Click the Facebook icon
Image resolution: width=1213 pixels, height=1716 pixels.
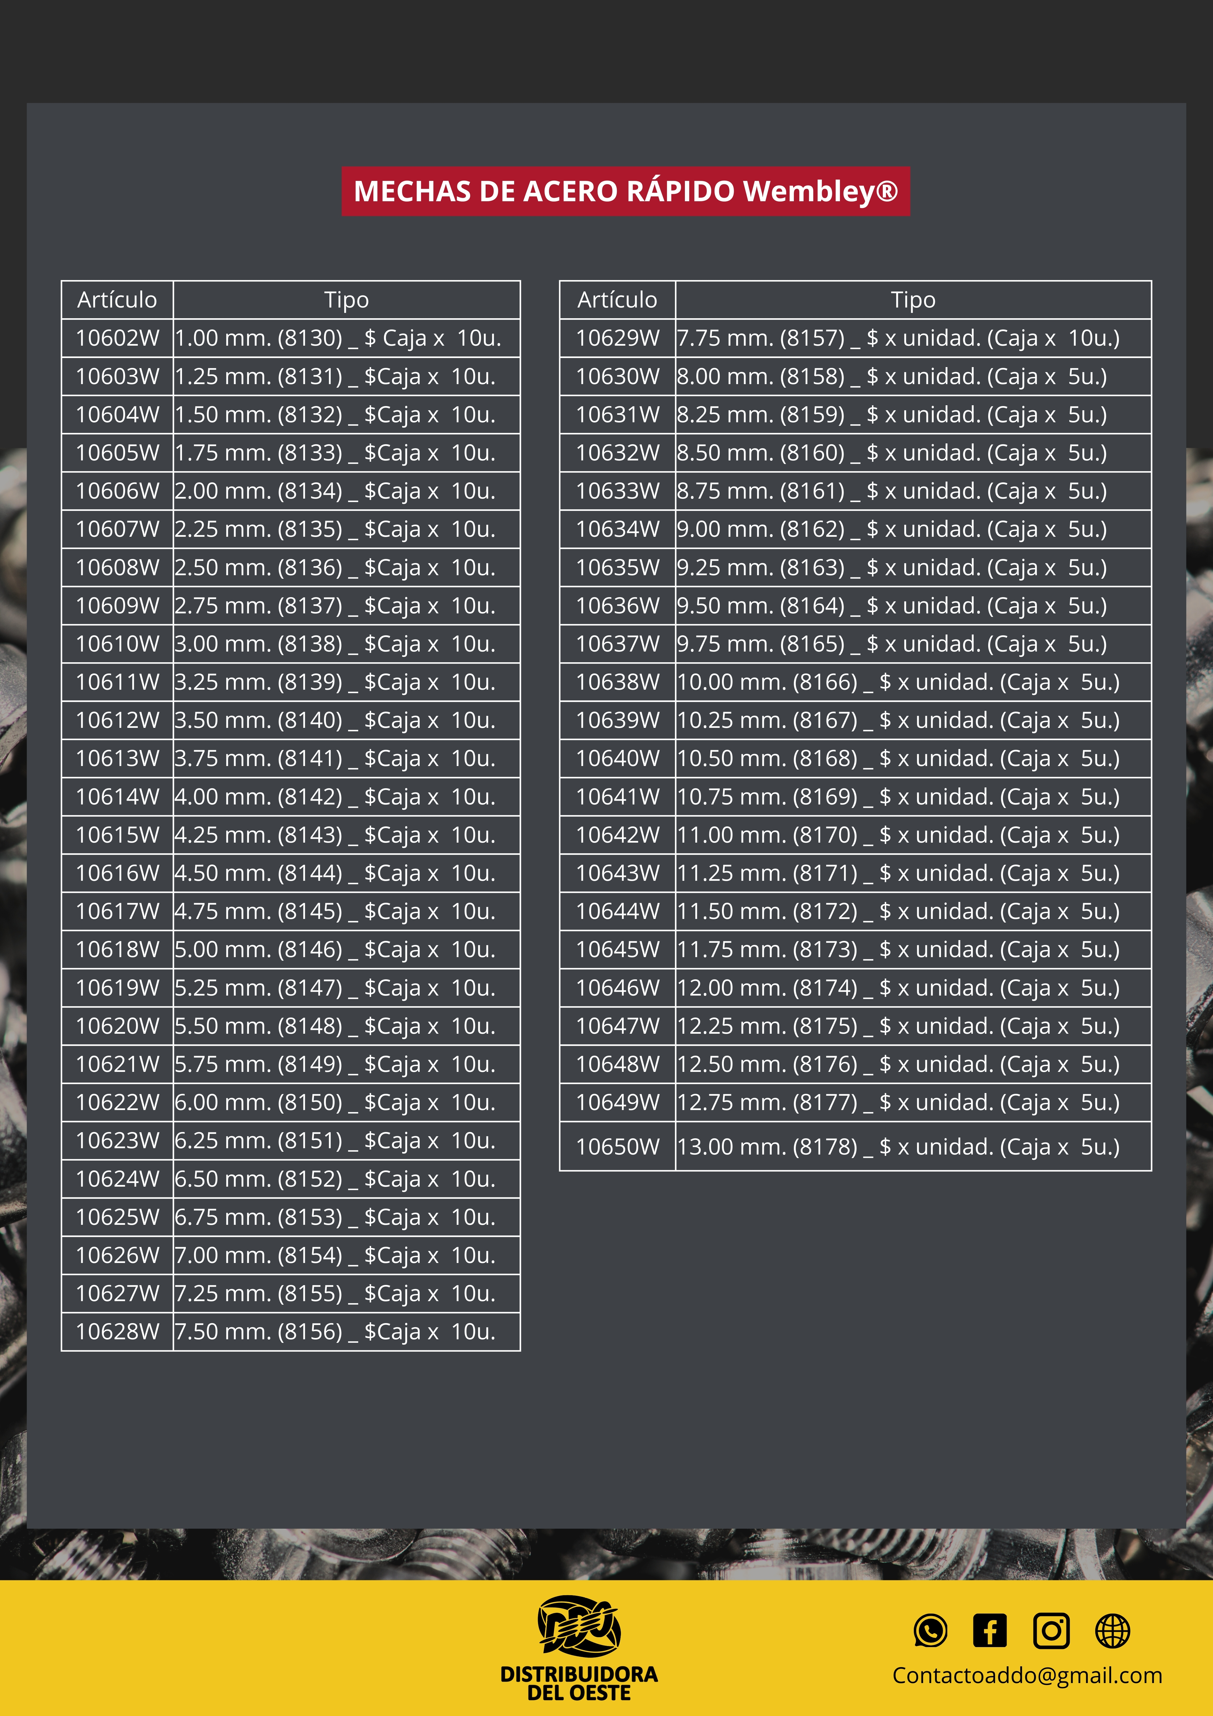pyautogui.click(x=990, y=1630)
